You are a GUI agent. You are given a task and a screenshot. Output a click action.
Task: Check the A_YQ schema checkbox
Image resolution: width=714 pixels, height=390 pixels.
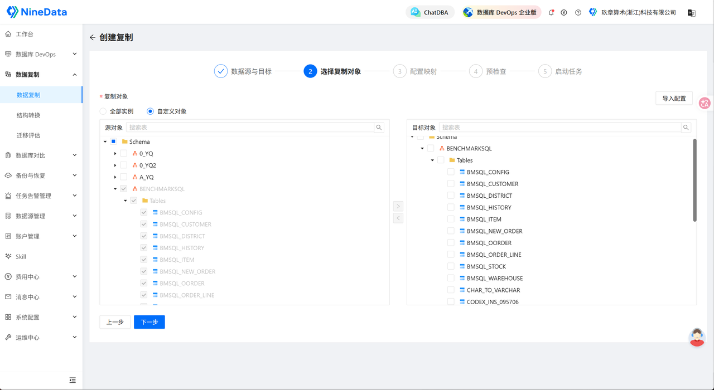coord(123,177)
